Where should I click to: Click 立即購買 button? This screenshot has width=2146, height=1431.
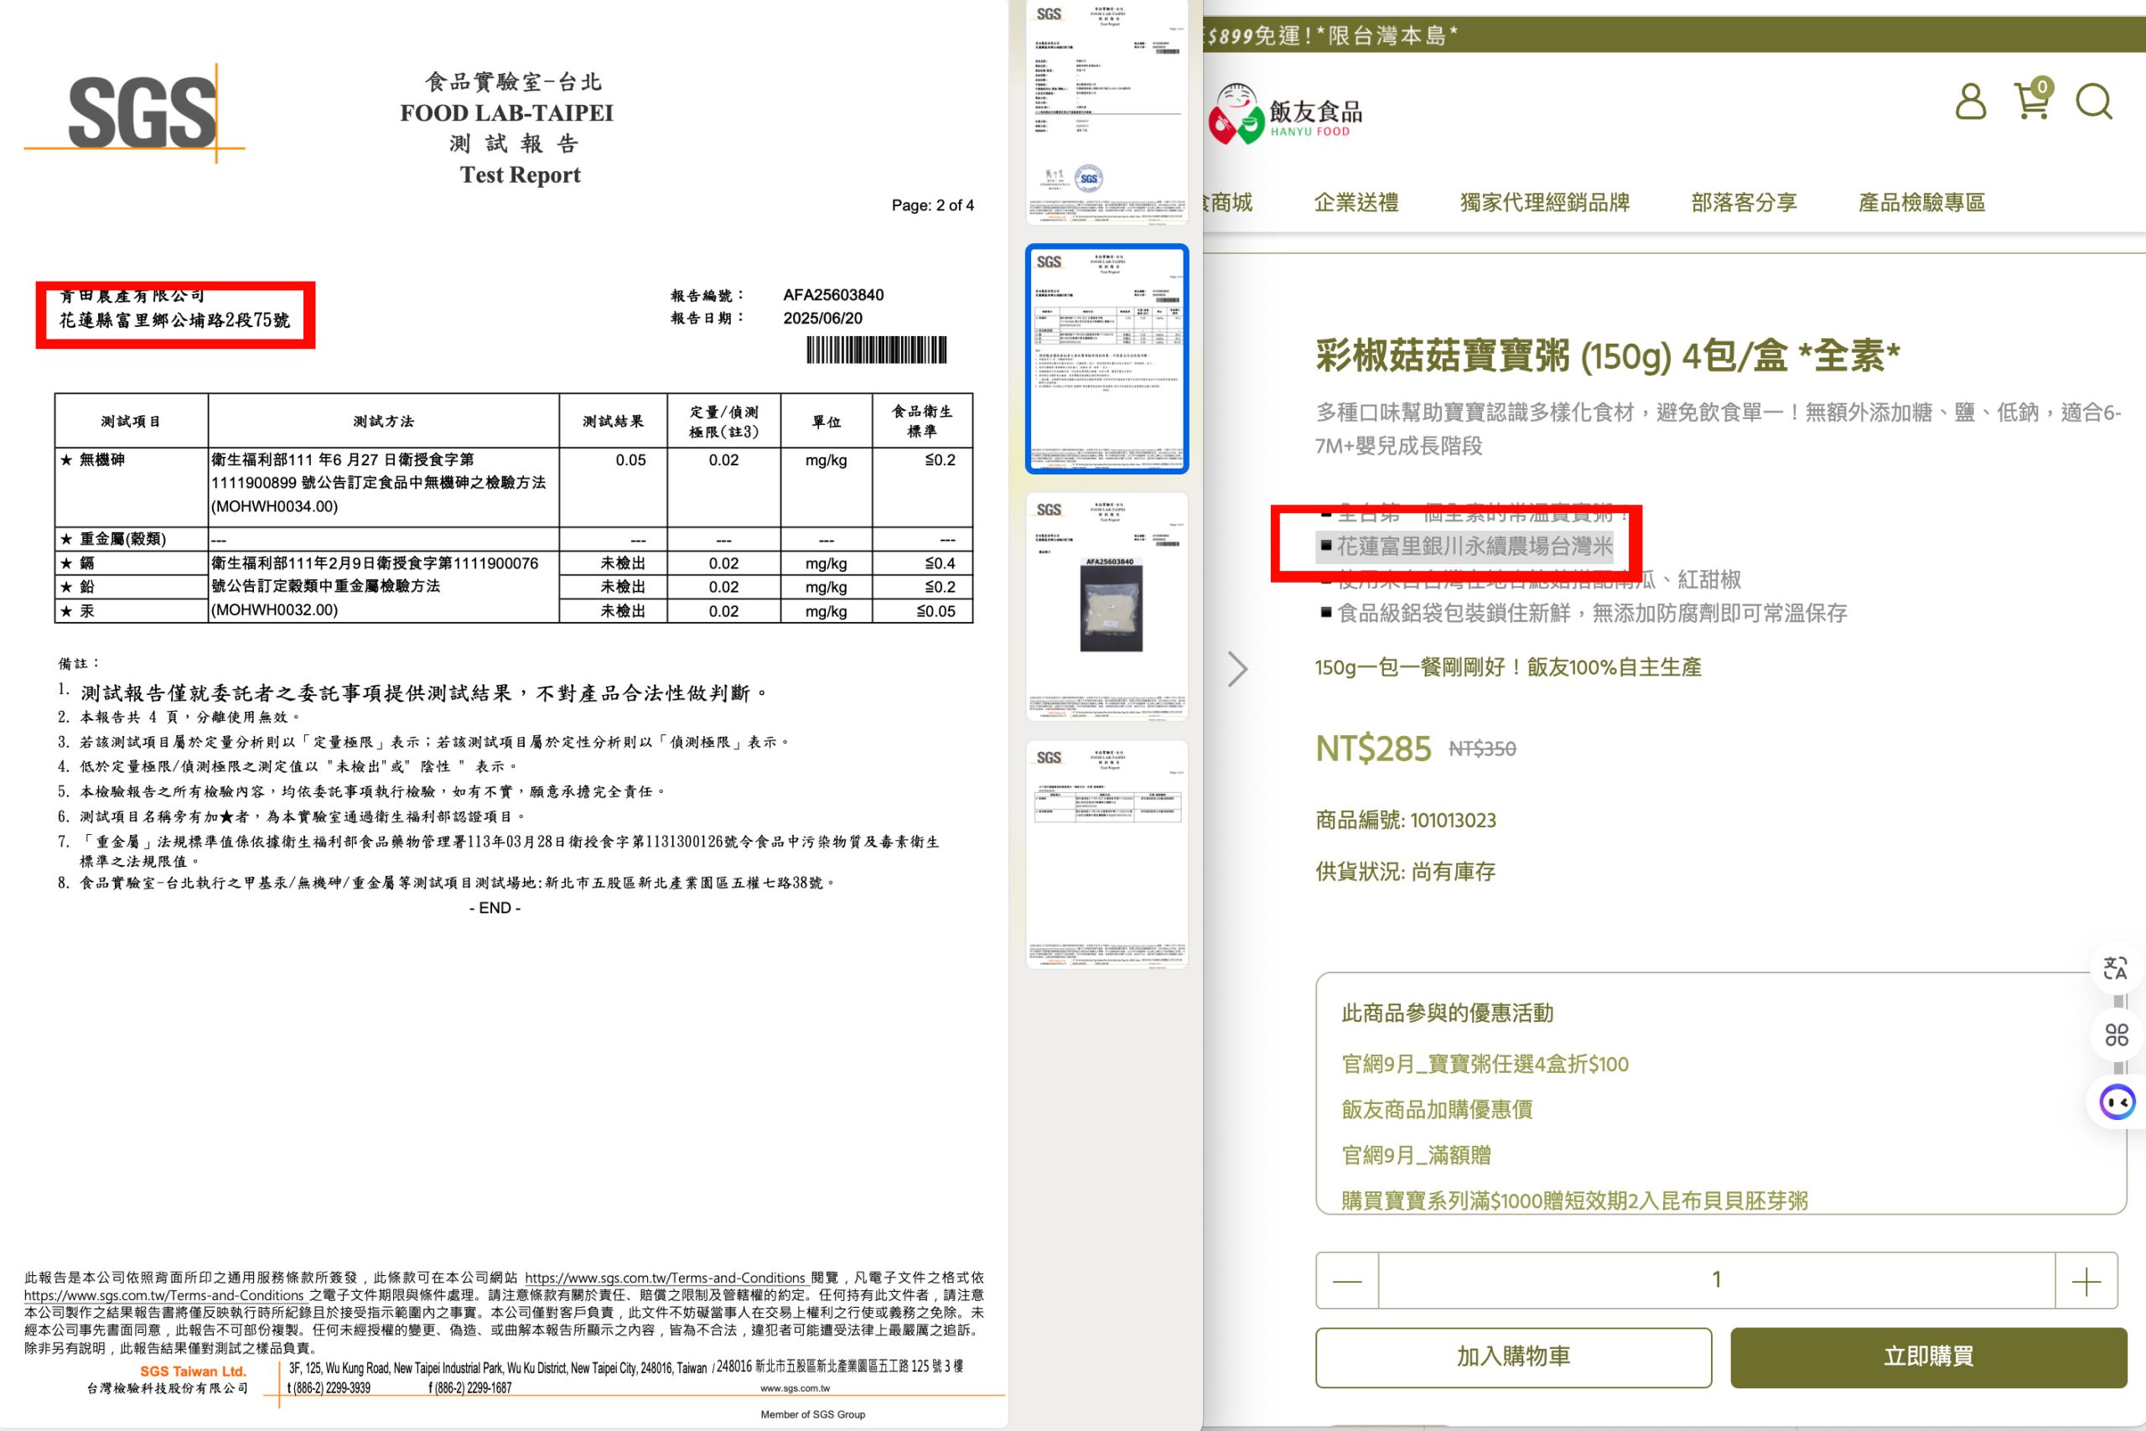[x=1928, y=1357]
